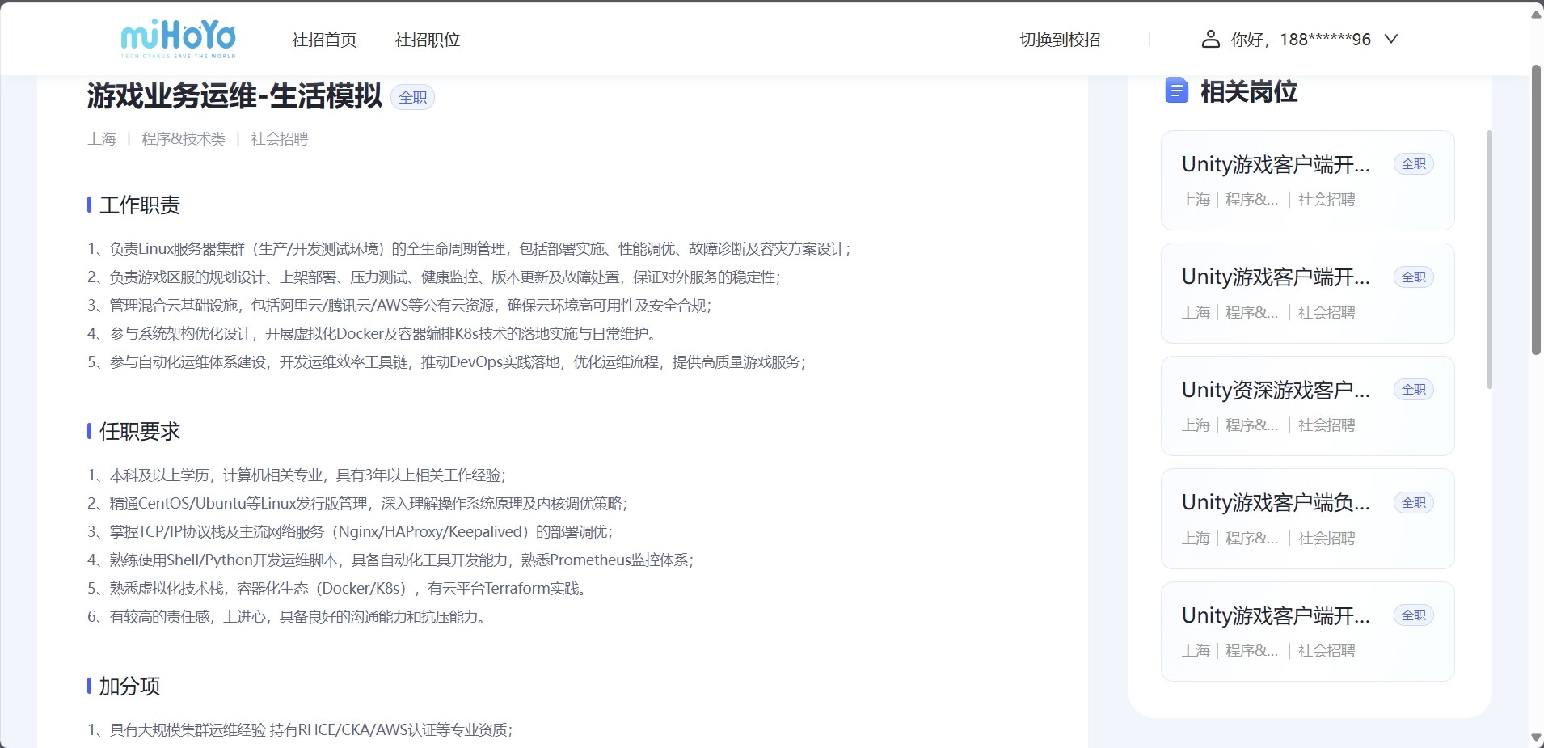Expand the account dropdown arrow
Screen dimensions: 1544x748
coord(1390,39)
